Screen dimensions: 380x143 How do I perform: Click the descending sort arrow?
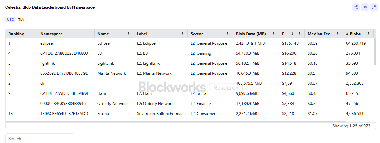[292, 34]
